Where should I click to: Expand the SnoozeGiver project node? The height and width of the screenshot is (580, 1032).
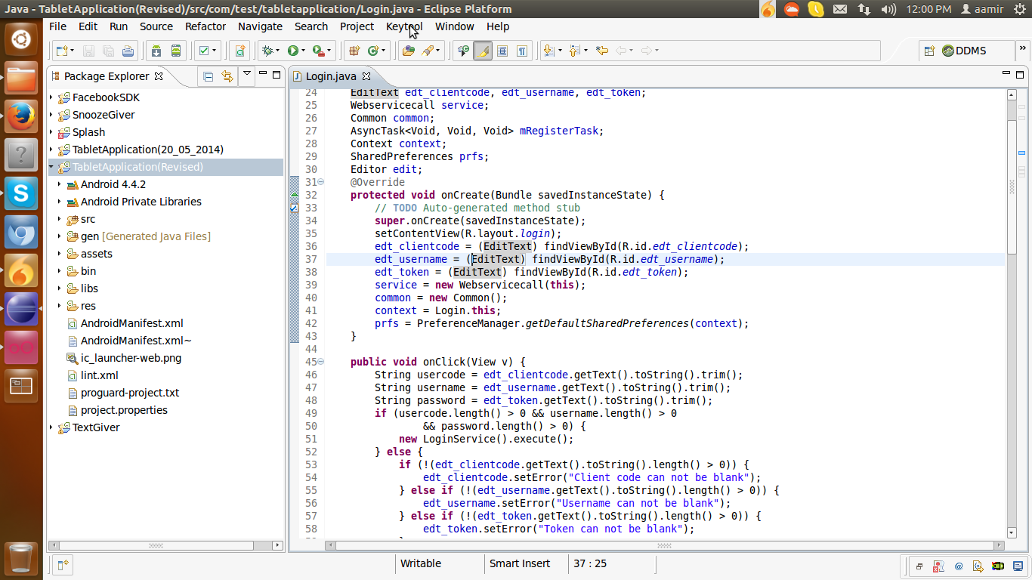(51, 115)
